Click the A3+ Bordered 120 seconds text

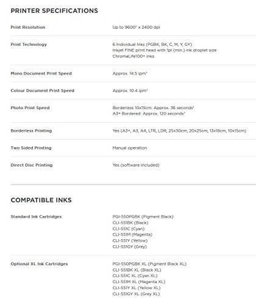(149, 113)
